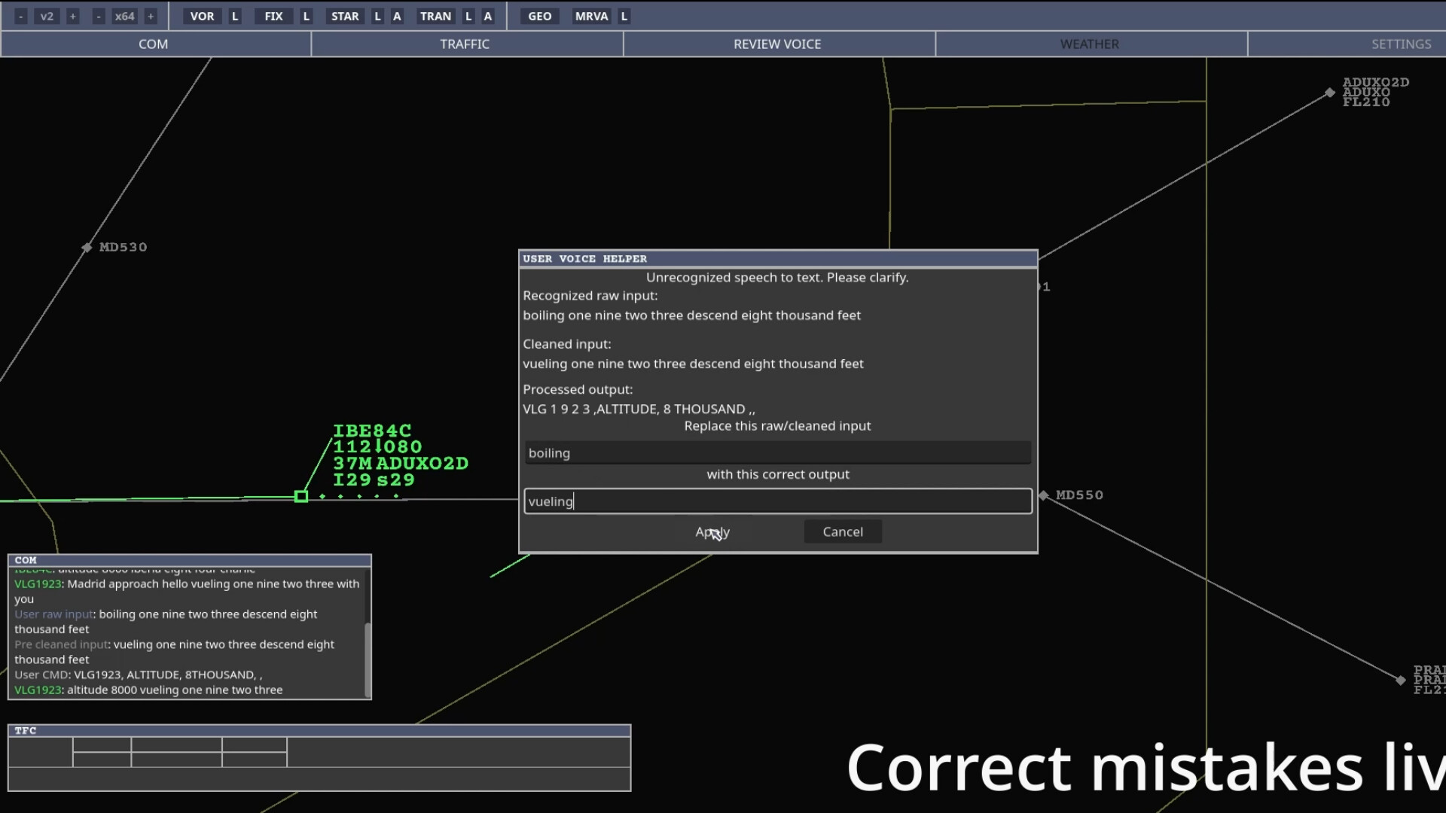Screen dimensions: 1446x813
Task: Click the TRAN layer button
Action: coord(436,16)
